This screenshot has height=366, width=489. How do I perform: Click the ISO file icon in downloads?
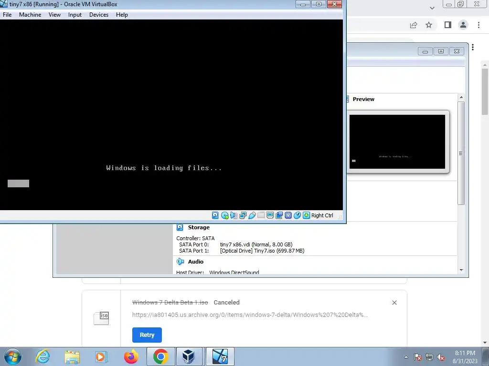101,318
